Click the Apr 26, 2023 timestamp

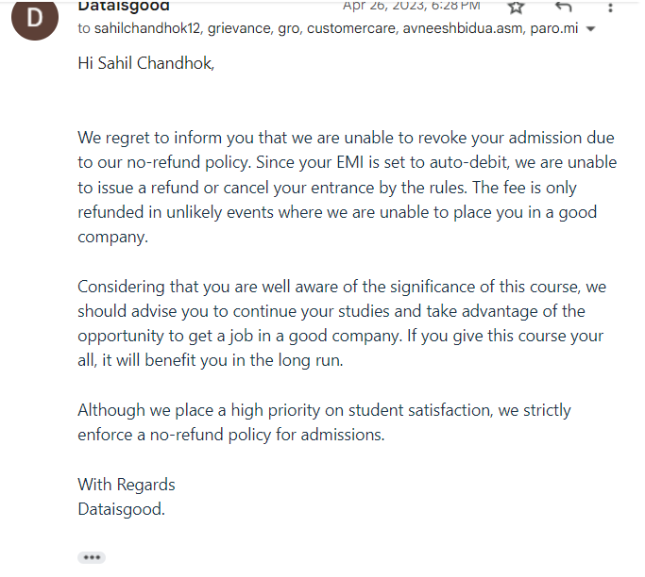412,7
